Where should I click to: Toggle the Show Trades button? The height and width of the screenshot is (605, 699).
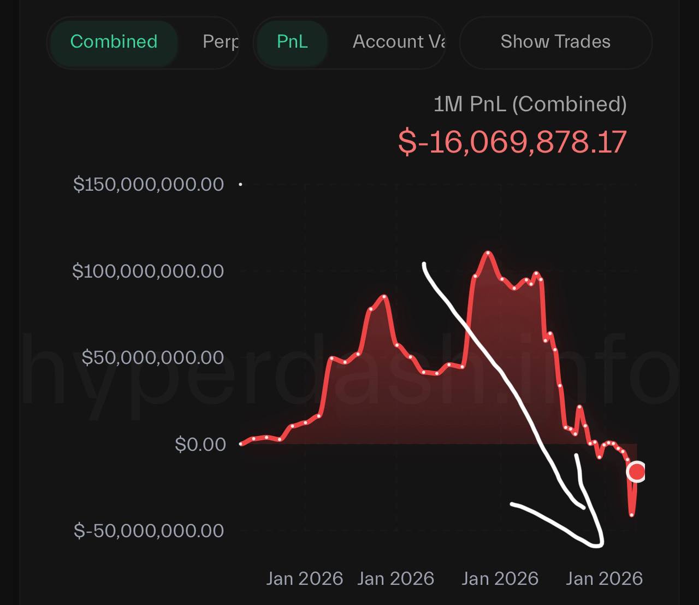coord(555,42)
